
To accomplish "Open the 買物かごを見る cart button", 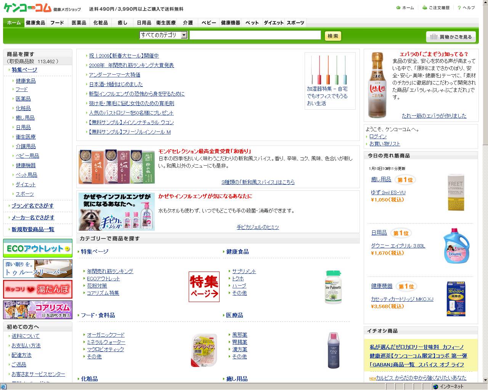I will pyautogui.click(x=451, y=37).
